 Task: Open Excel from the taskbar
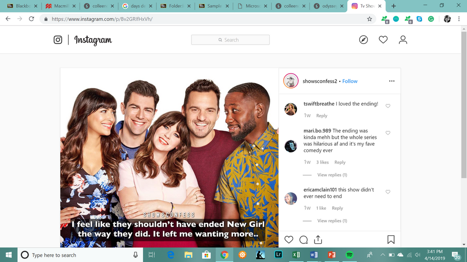coord(296,255)
